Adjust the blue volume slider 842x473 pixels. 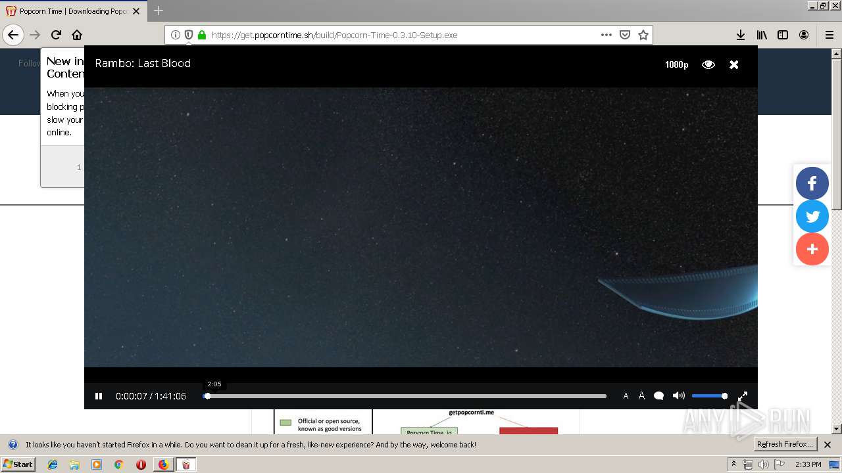click(x=709, y=396)
